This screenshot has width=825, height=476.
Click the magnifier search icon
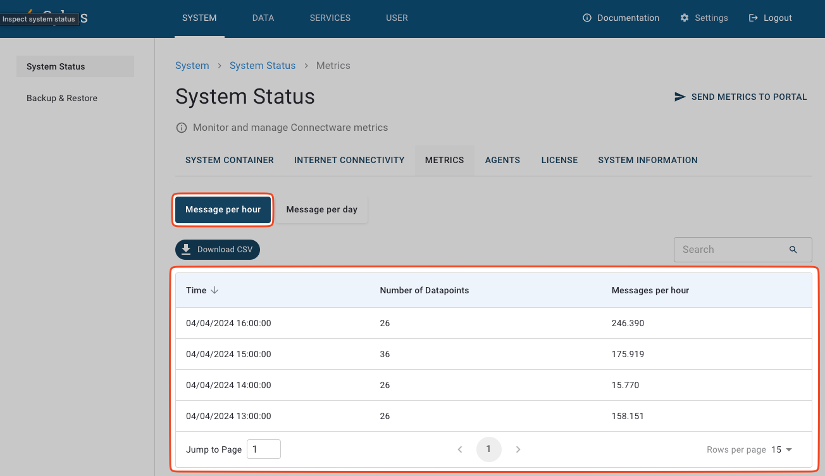[793, 250]
